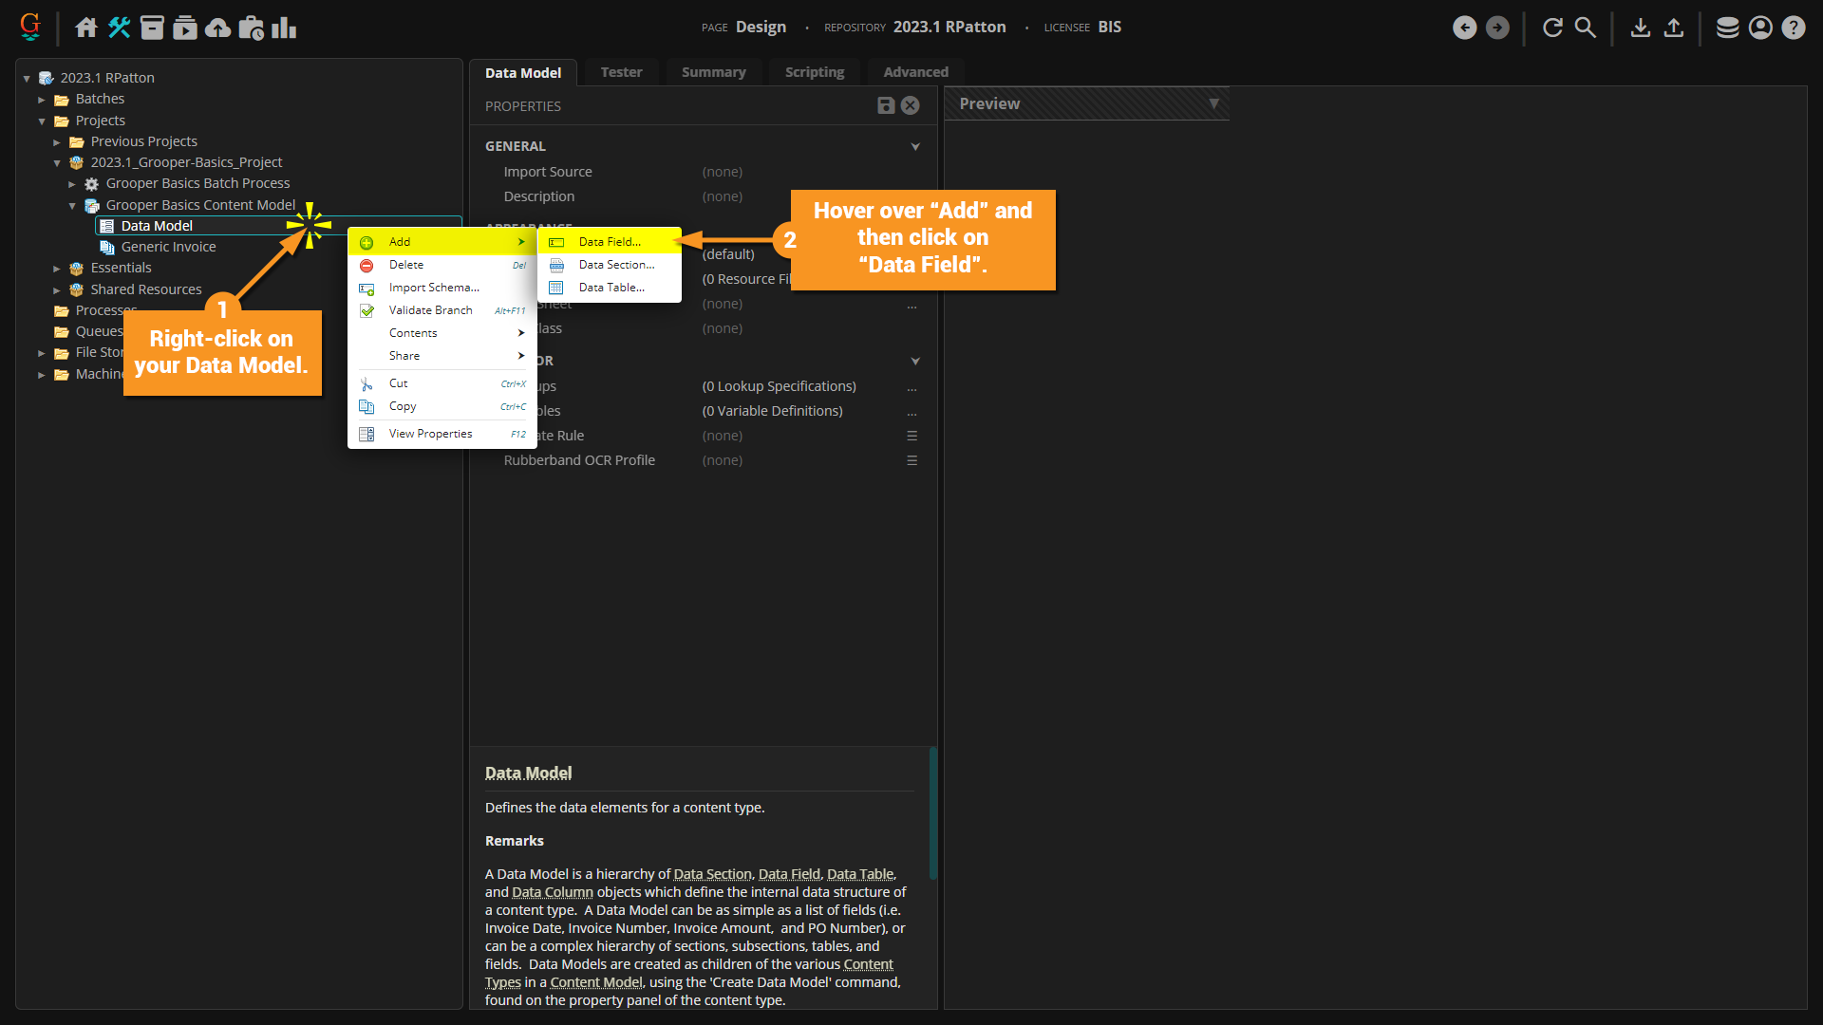
Task: Expand the Batches folder in tree
Action: point(42,100)
